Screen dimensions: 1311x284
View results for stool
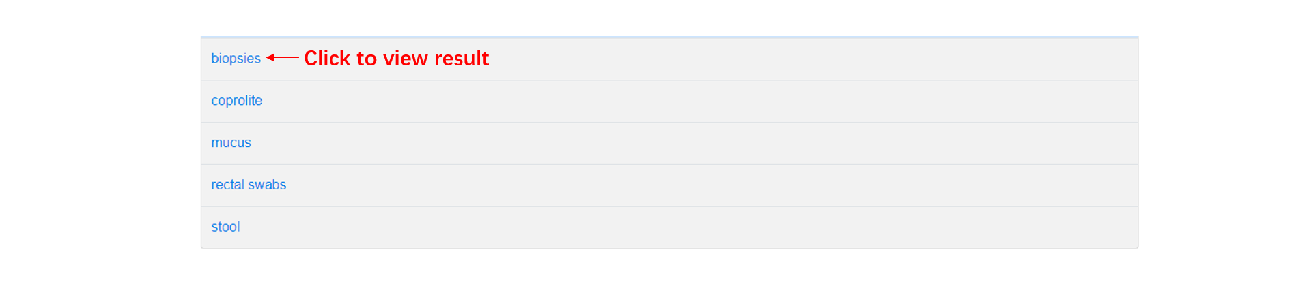click(225, 227)
